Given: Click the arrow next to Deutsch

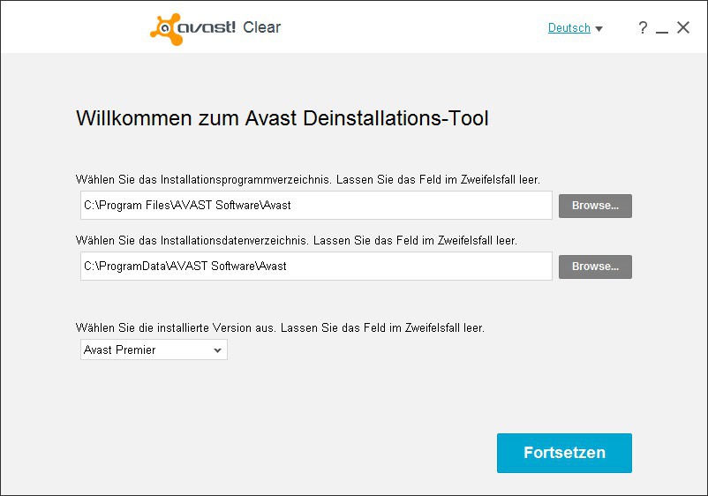Looking at the screenshot, I should (599, 29).
